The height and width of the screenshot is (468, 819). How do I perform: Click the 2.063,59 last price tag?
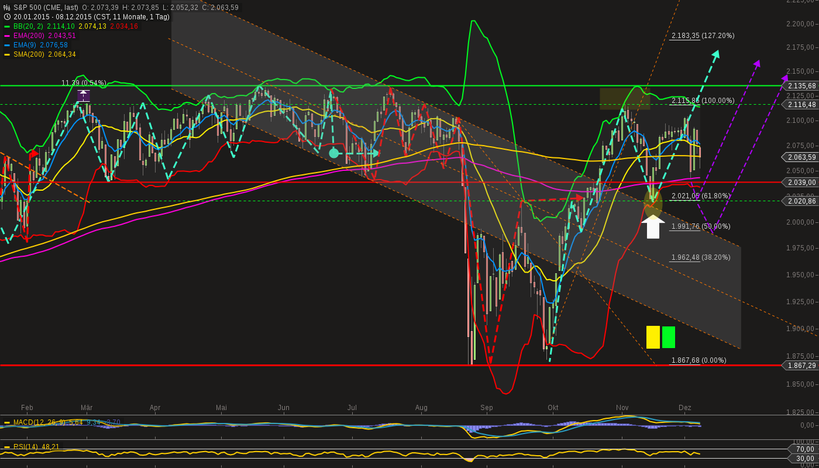tap(799, 157)
